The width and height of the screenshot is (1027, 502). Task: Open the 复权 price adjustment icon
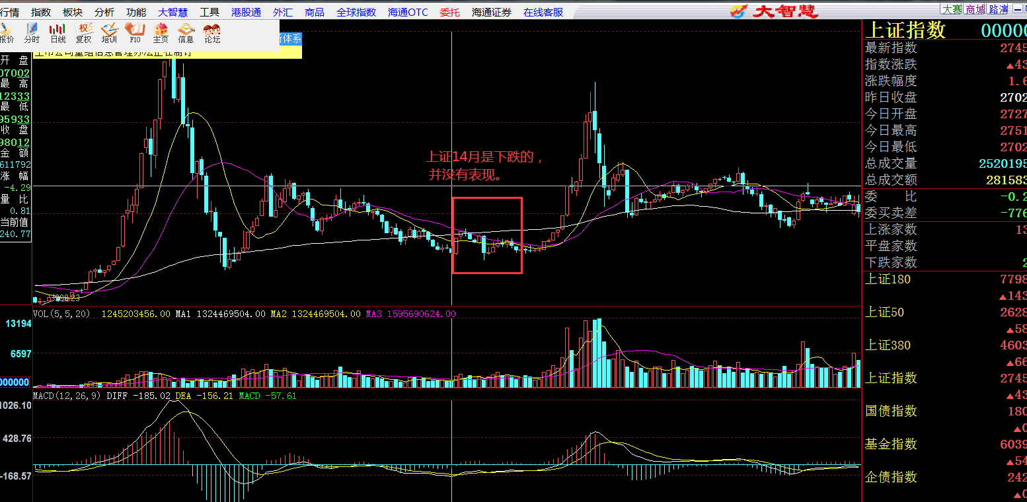click(x=84, y=33)
